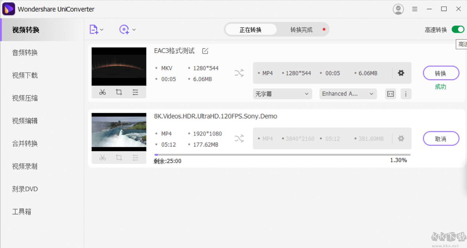467x248 pixels.
Task: Switch to the 转换完成 tab
Action: pyautogui.click(x=302, y=30)
